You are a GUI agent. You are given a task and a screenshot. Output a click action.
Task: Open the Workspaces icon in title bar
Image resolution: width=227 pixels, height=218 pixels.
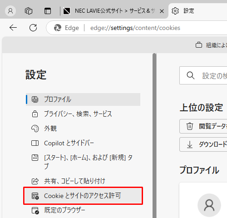[29, 11]
